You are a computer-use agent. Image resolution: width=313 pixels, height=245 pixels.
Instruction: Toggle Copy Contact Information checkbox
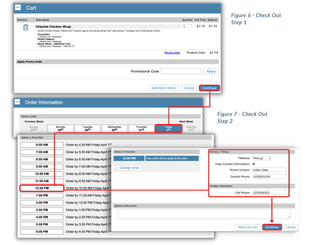click(x=254, y=164)
